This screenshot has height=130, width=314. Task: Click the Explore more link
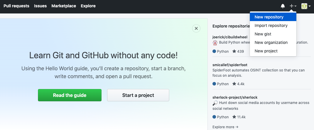click(225, 127)
